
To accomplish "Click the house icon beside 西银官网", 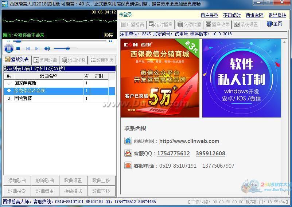I will tap(128, 141).
